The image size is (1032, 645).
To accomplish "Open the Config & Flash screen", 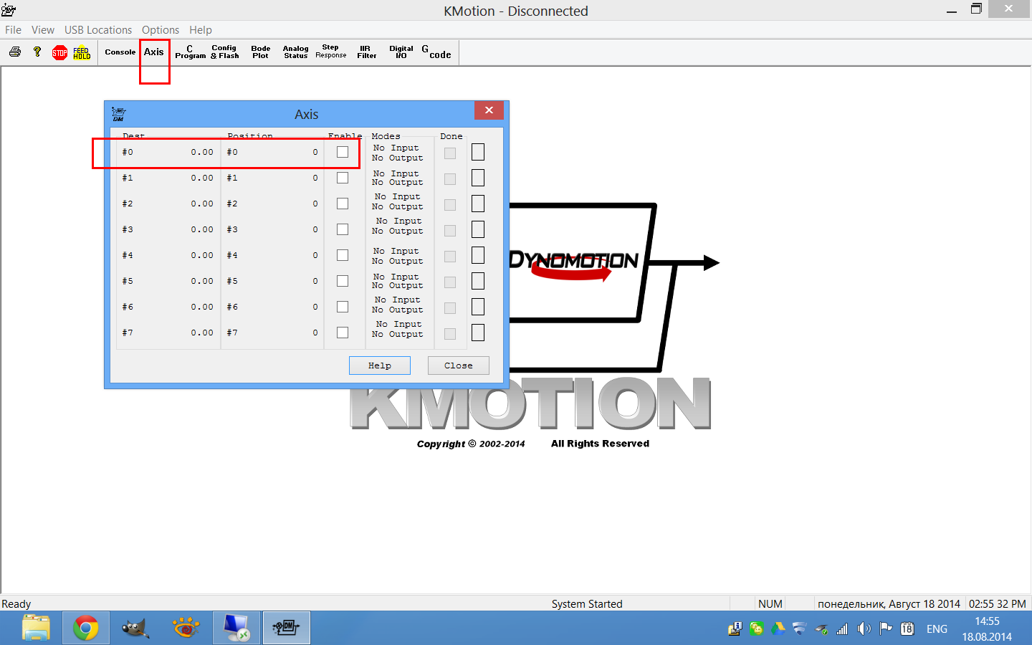I will click(x=224, y=52).
